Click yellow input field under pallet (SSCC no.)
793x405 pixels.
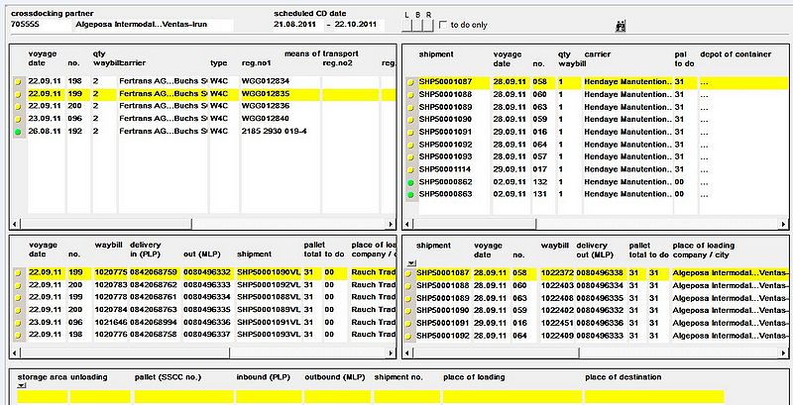pos(183,397)
